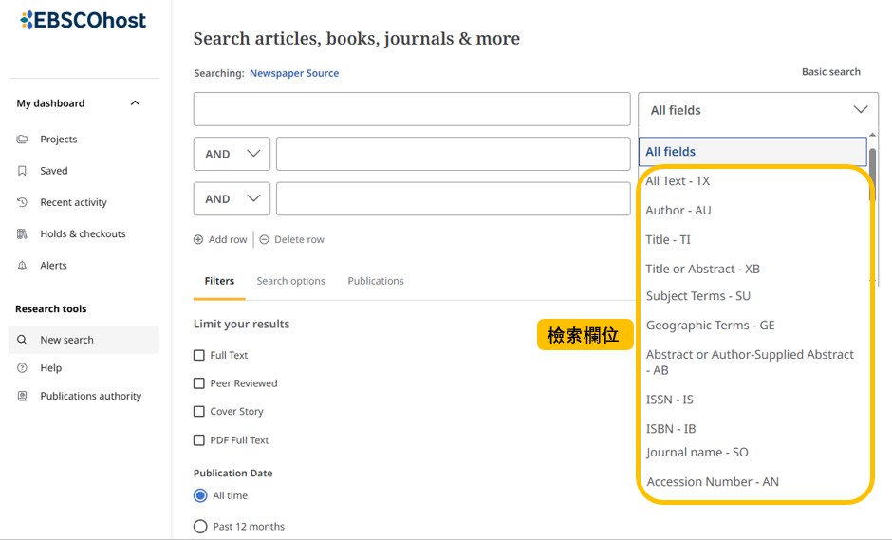The image size is (892, 540).
Task: Click the Basic search link
Action: 830,72
